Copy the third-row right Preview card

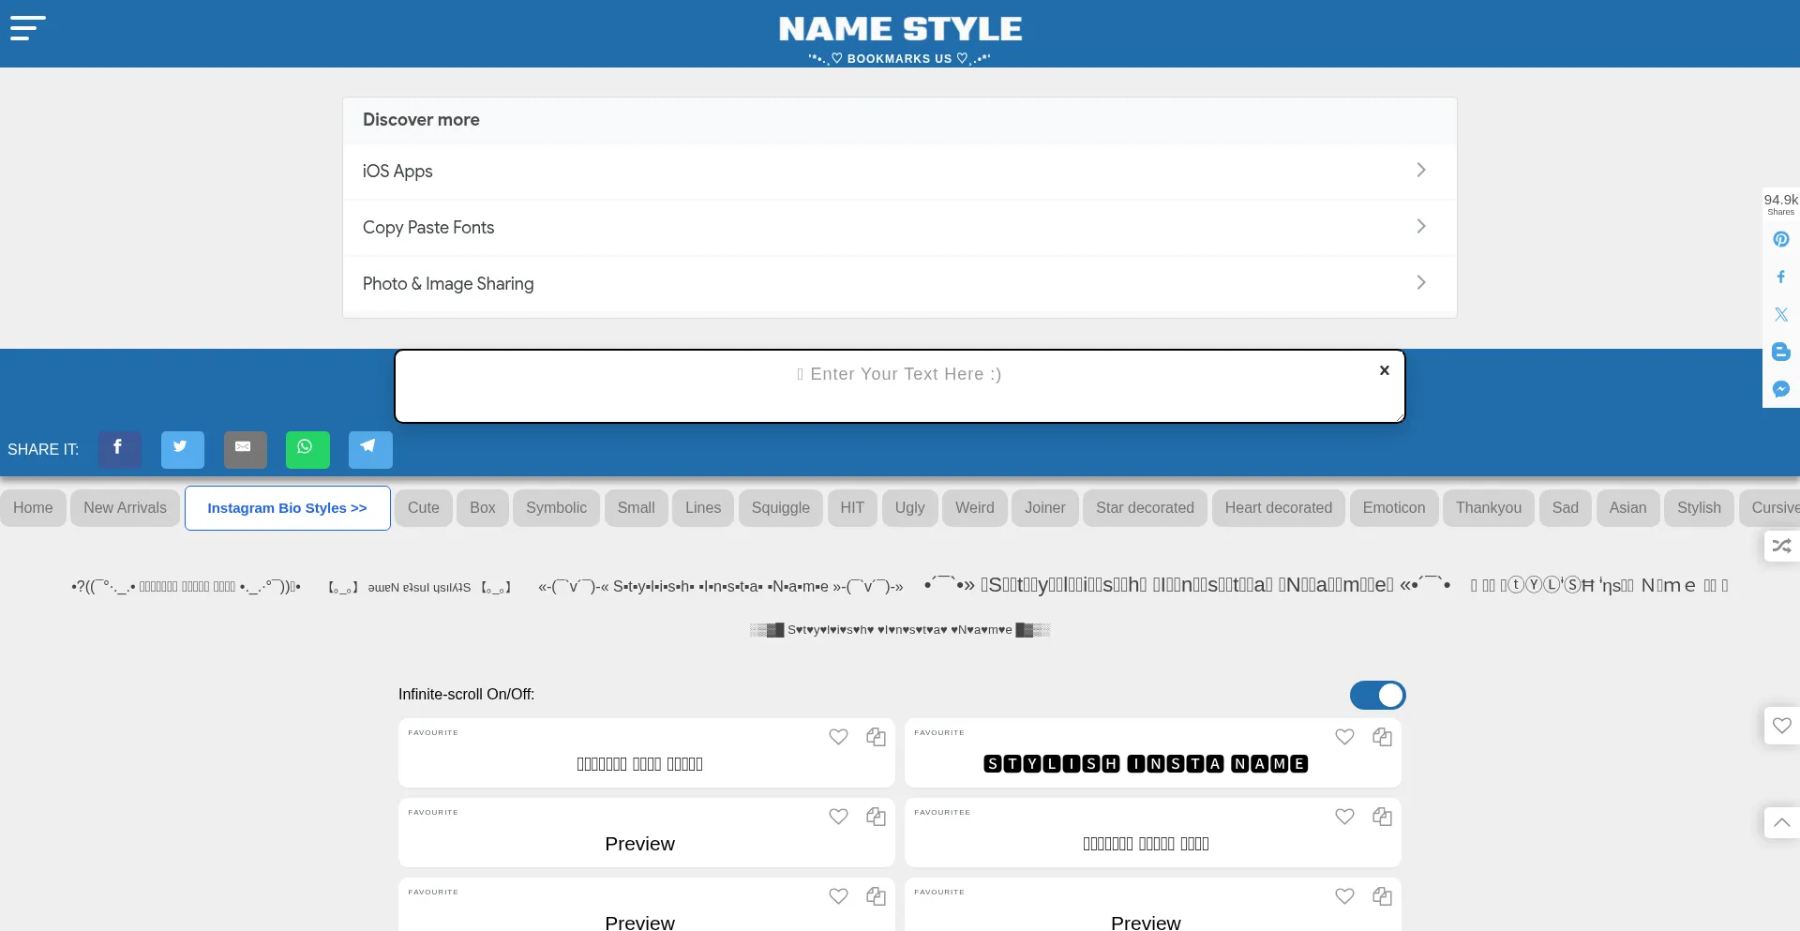(1382, 896)
